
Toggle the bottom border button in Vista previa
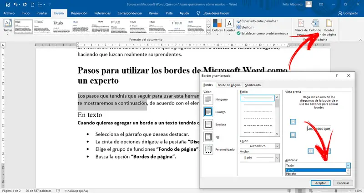click(293, 135)
